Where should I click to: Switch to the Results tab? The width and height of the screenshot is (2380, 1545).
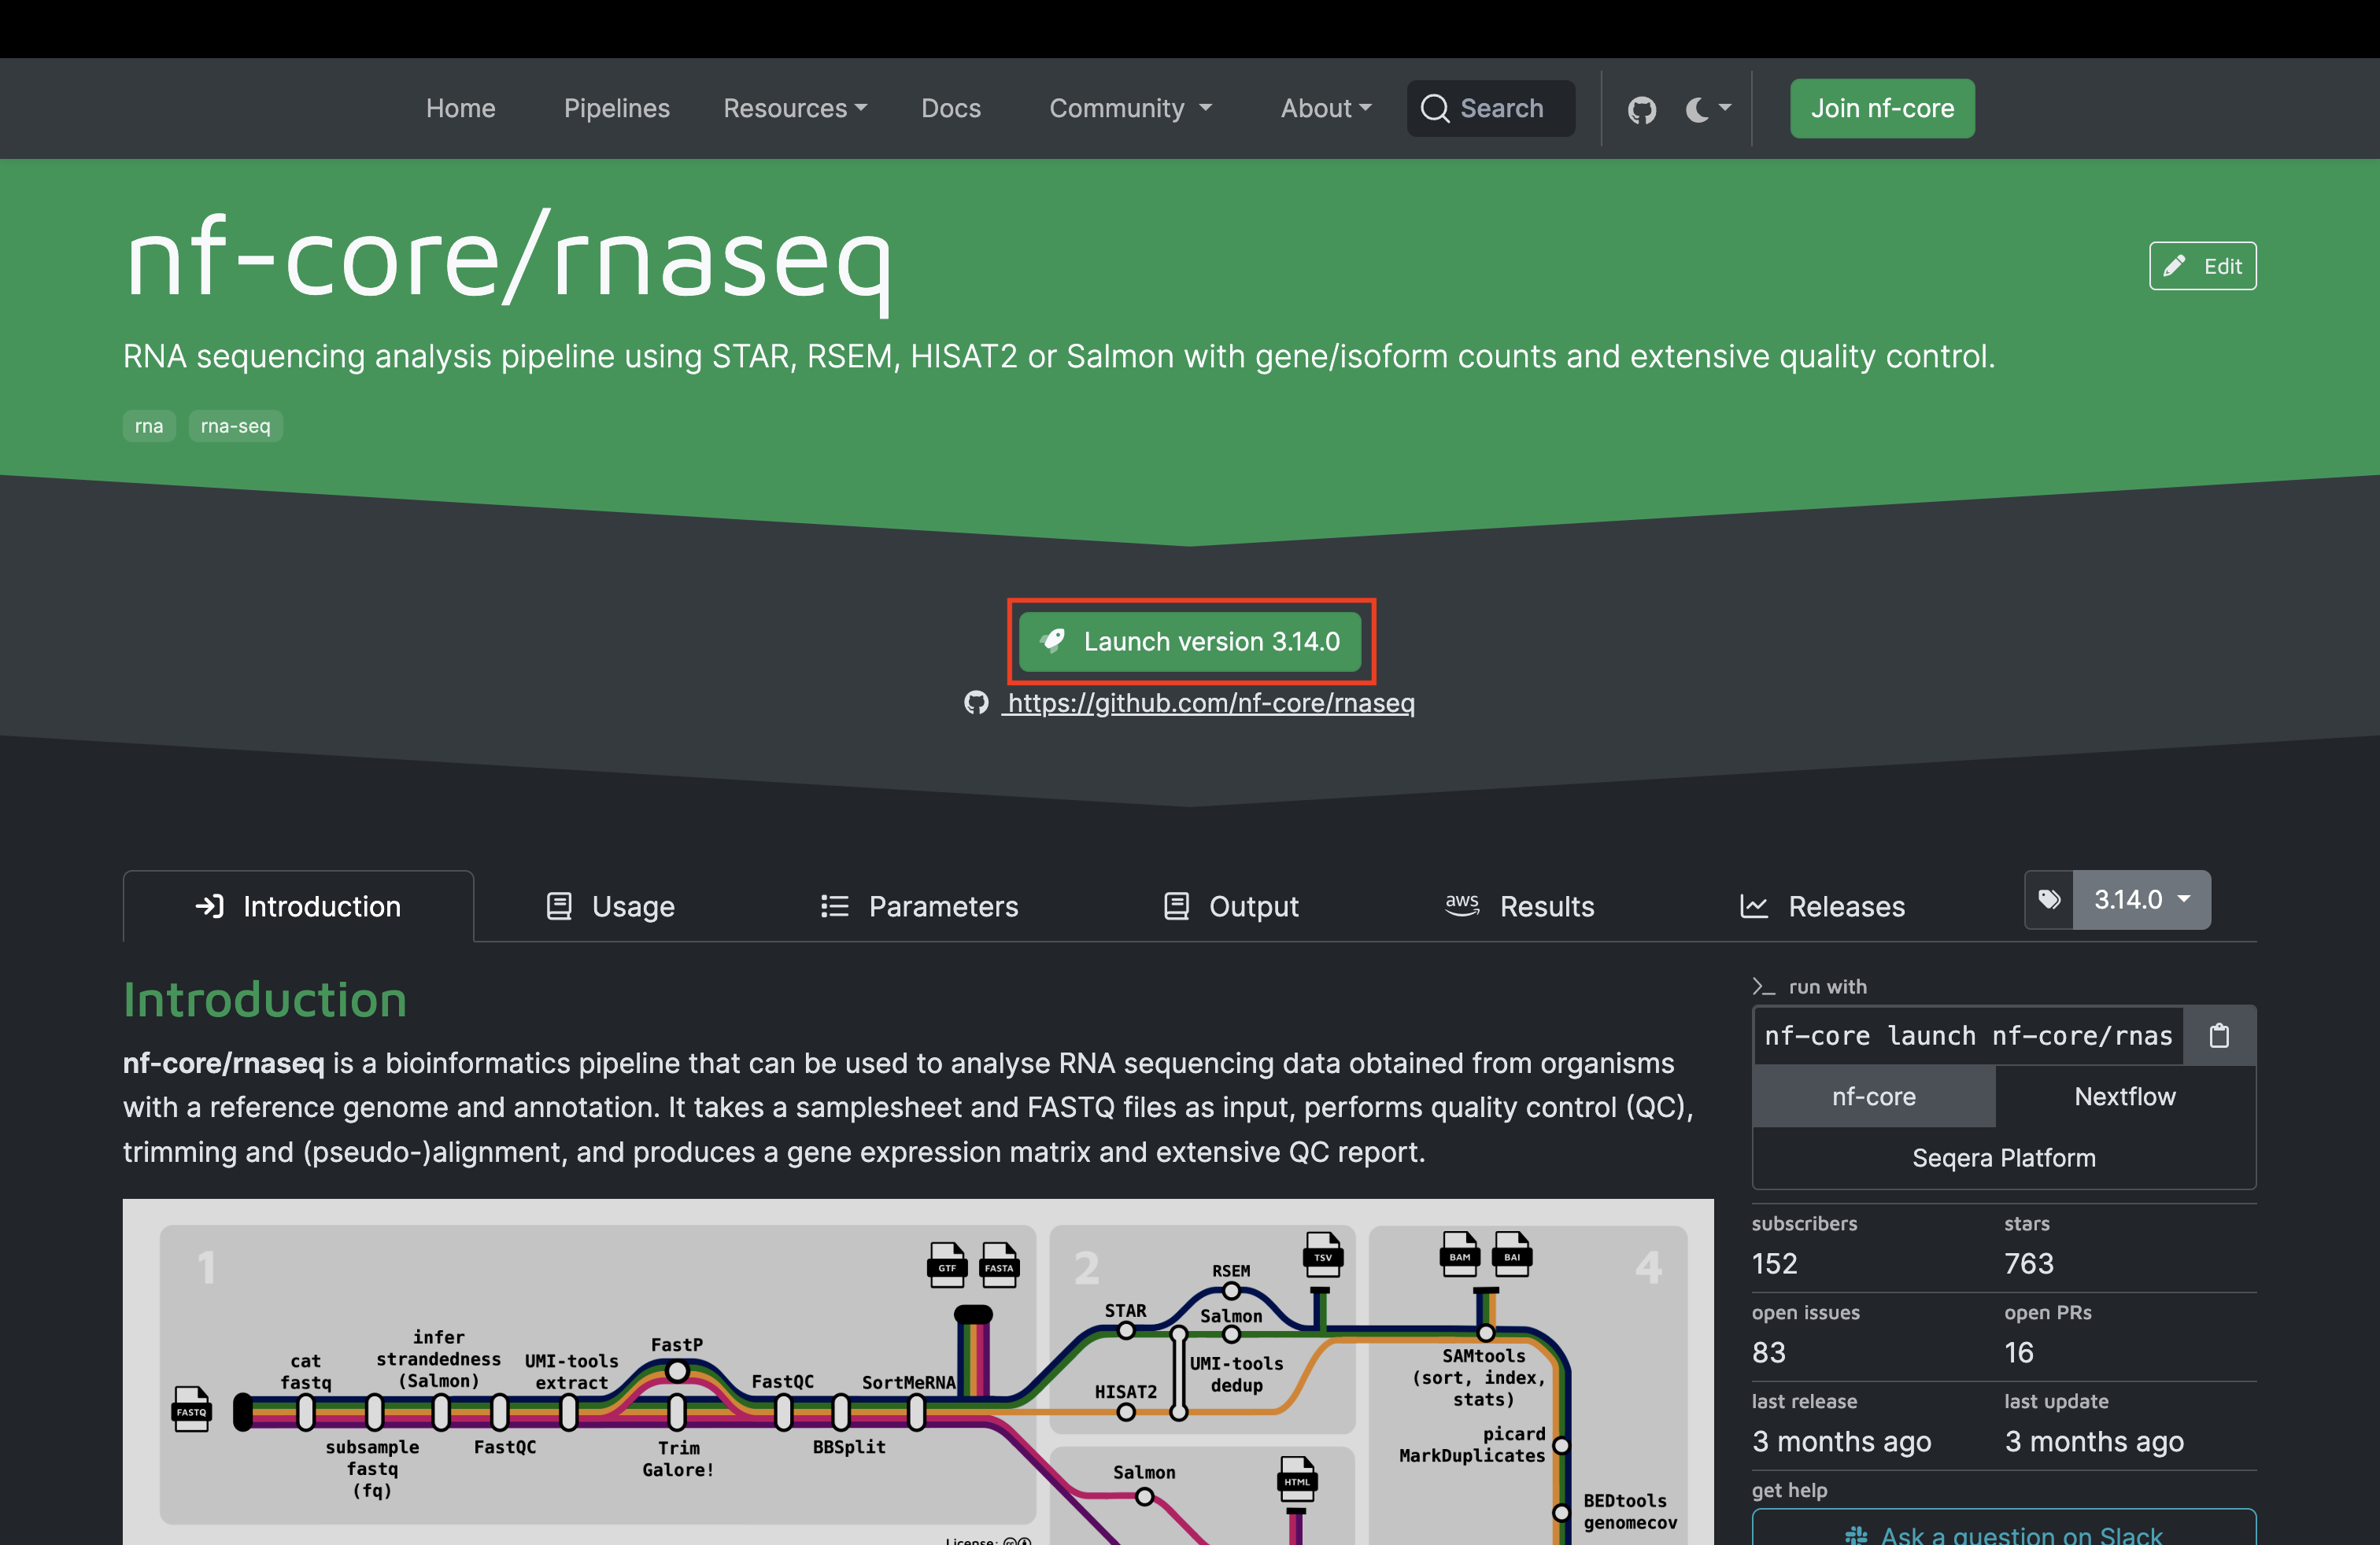(1520, 906)
